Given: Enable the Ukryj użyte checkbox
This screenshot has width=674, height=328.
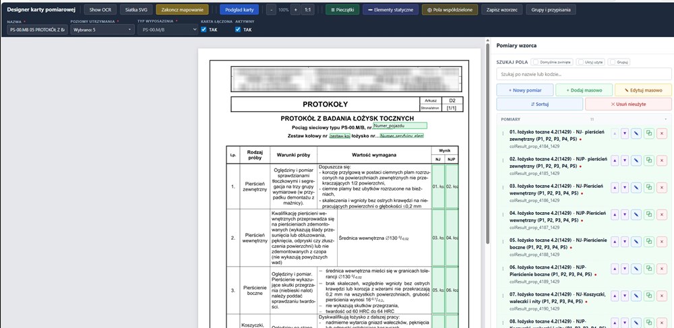Looking at the screenshot, I should coord(579,62).
